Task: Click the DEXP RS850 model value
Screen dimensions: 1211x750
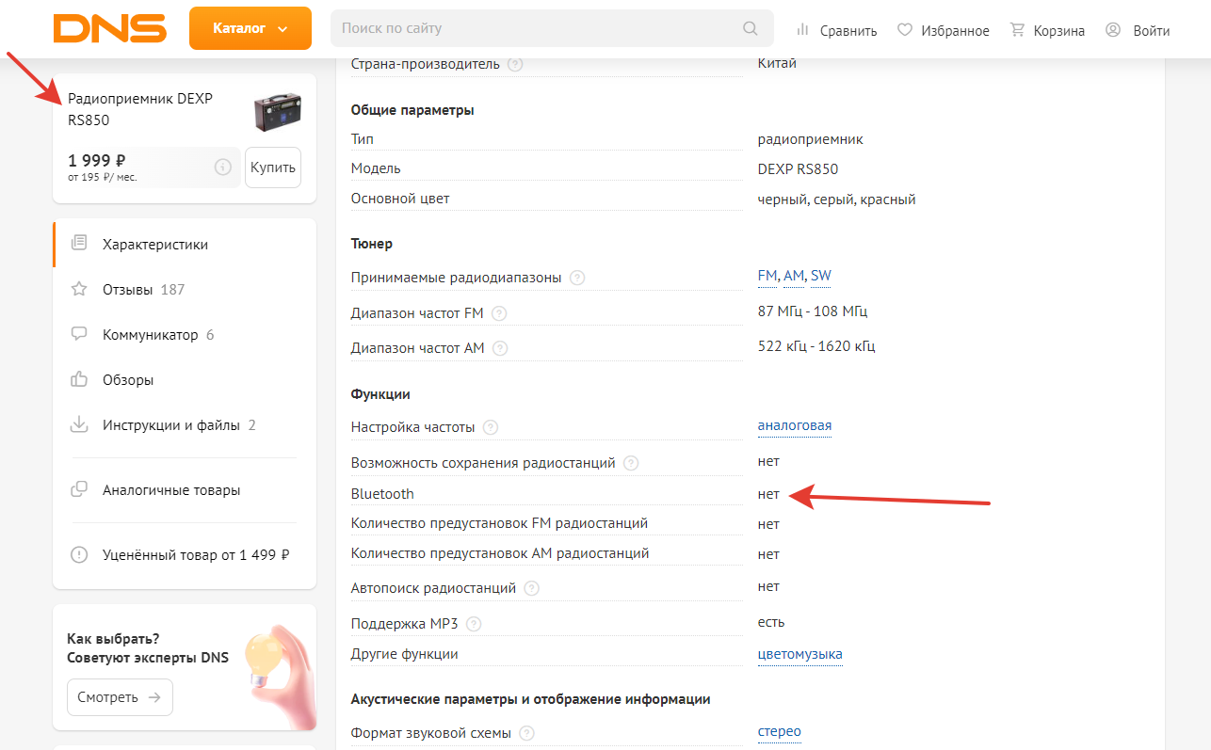Action: [x=798, y=169]
